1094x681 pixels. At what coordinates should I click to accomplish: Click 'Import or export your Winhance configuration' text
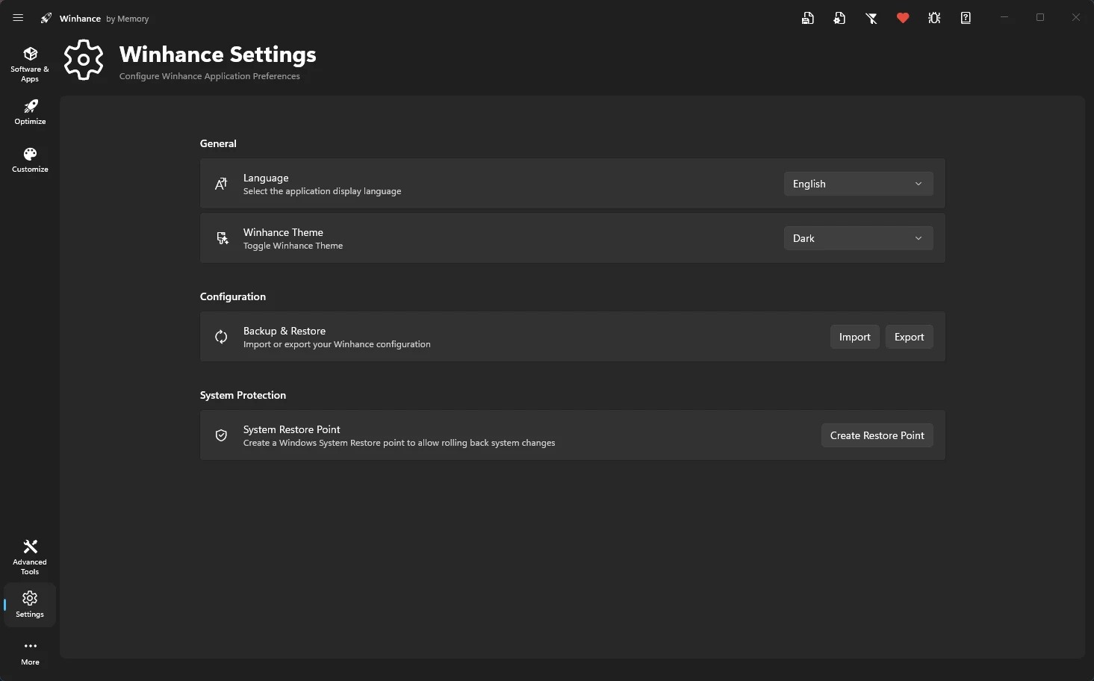pos(337,344)
